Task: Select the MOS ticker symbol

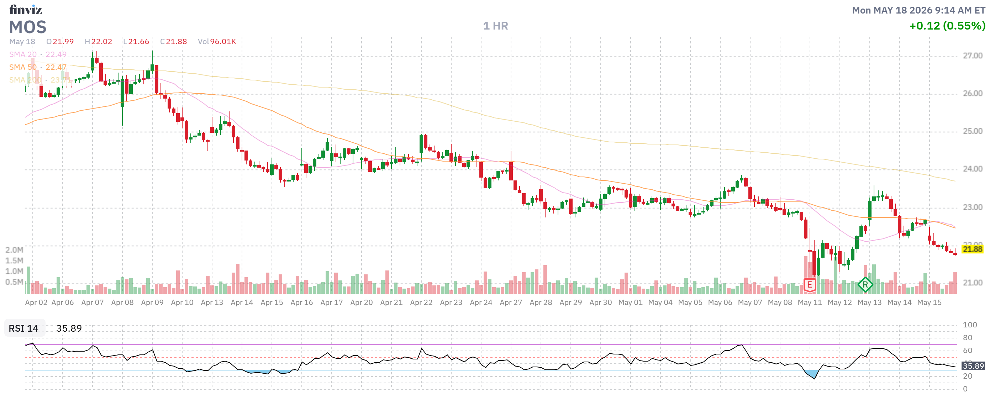Action: pos(28,27)
